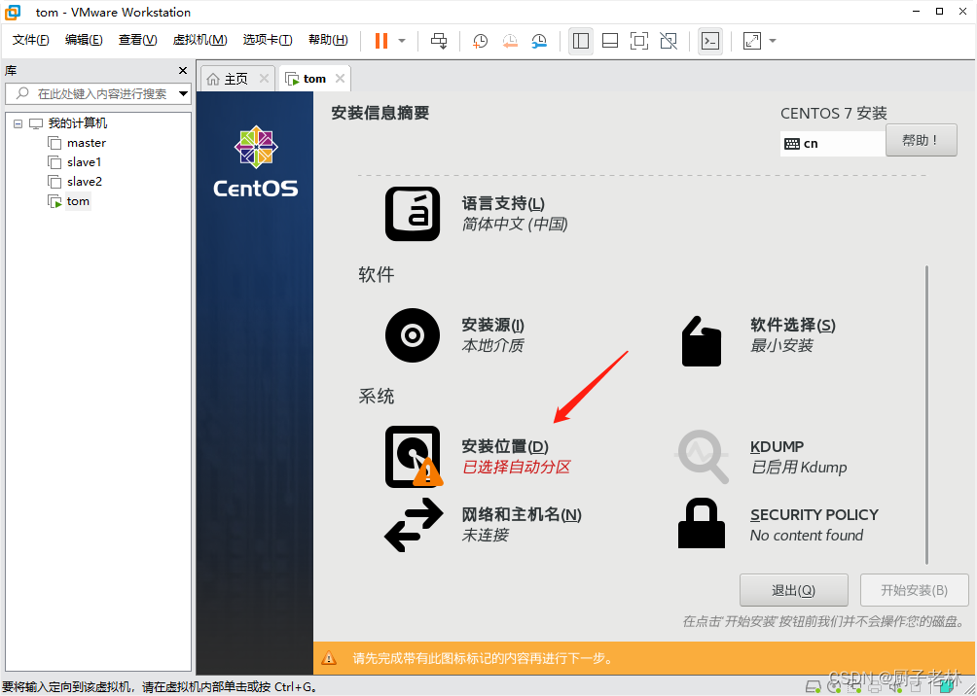Click the revert to snapshot icon
The image size is (977, 696).
coord(510,41)
